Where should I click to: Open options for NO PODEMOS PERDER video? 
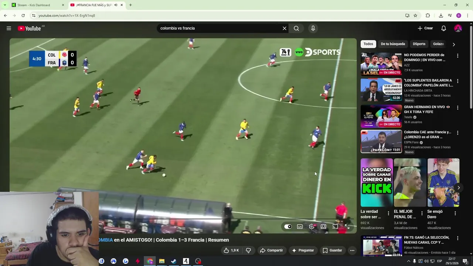(x=457, y=56)
